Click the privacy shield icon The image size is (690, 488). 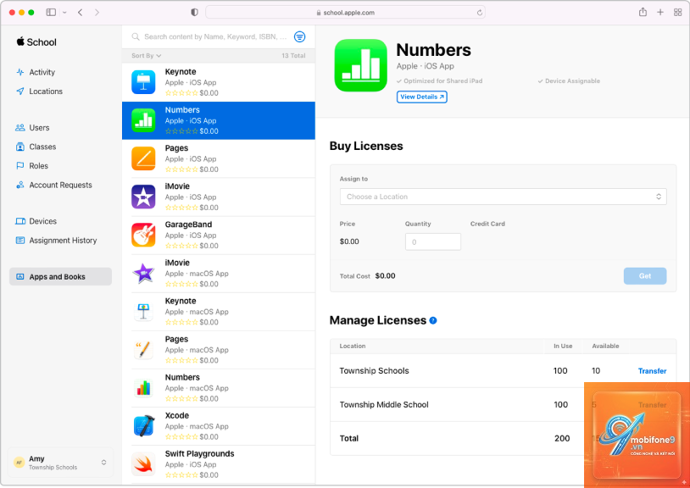click(194, 13)
